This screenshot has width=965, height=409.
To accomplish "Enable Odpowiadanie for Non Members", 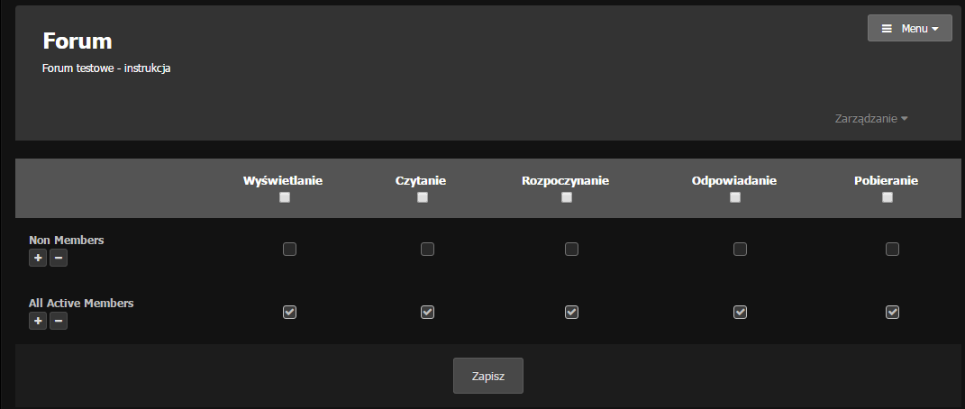I will click(740, 250).
